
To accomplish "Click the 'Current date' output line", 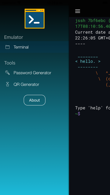I will pos(93,32).
